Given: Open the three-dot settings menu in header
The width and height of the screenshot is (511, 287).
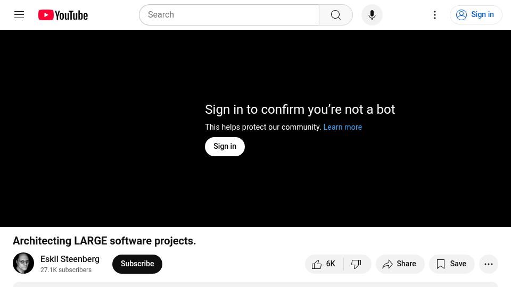Looking at the screenshot, I should click(x=435, y=15).
